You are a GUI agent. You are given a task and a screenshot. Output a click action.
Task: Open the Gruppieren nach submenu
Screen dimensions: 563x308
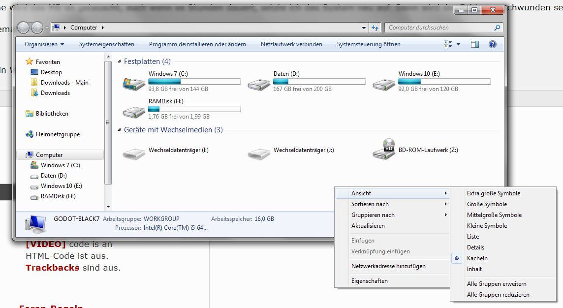(x=392, y=215)
